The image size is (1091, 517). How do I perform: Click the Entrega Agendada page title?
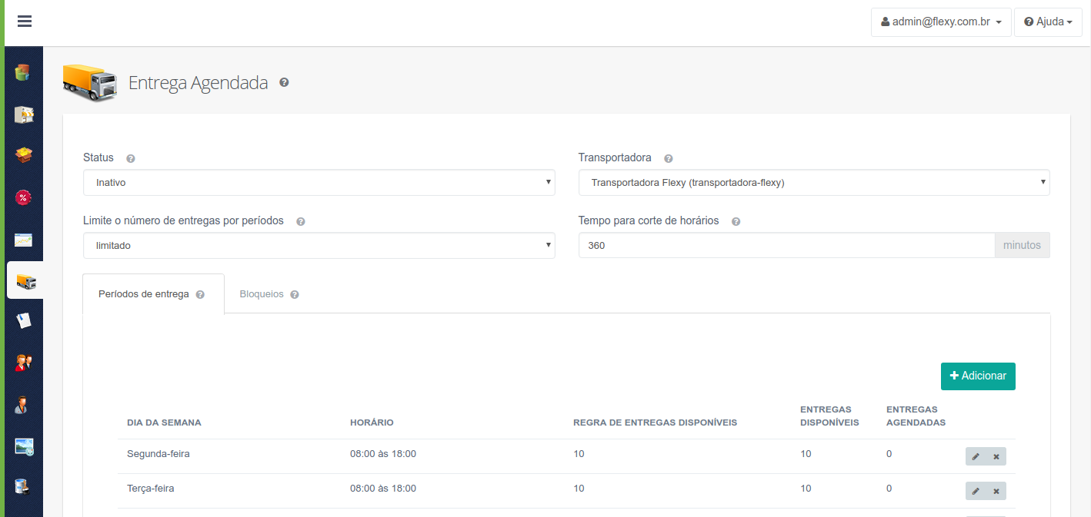click(198, 83)
